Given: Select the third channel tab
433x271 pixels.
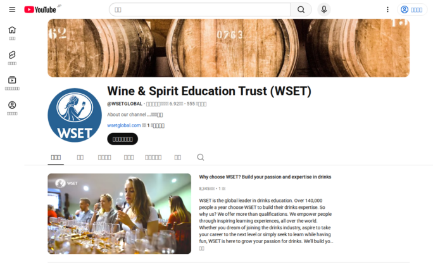Looking at the screenshot, I should coord(104,158).
